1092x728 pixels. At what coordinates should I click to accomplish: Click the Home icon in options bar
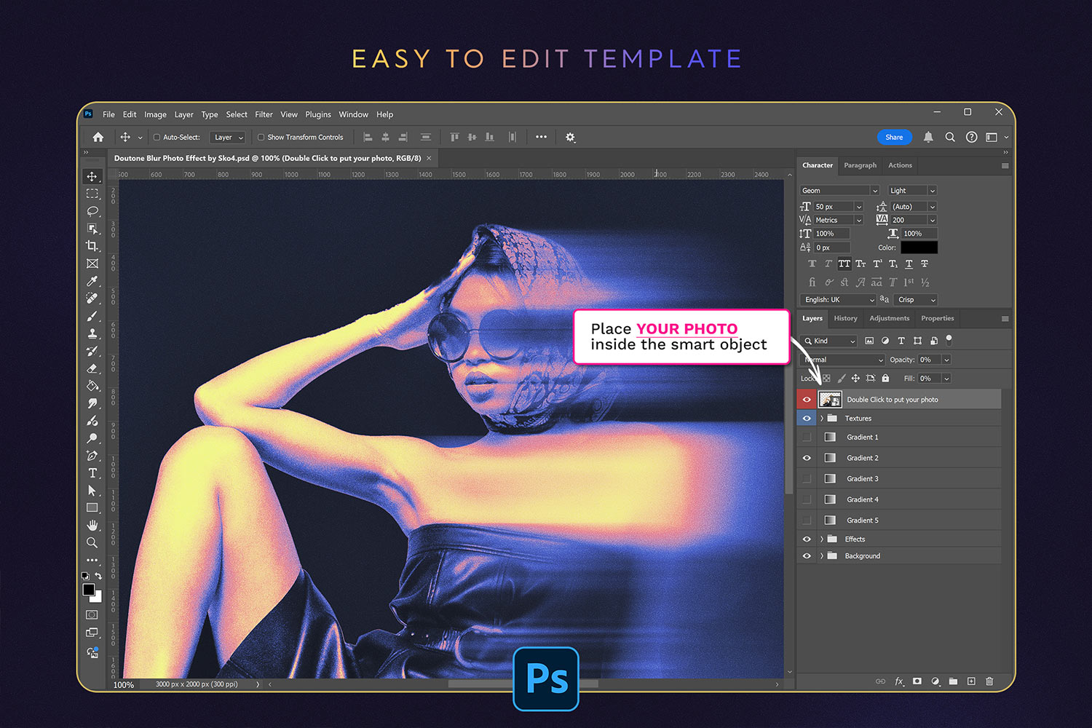click(98, 137)
